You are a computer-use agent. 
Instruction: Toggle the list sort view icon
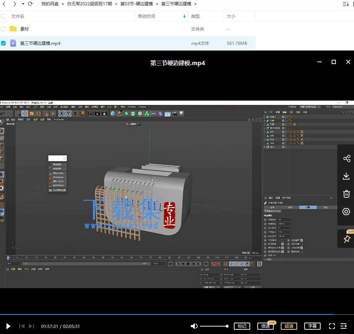(x=345, y=4)
